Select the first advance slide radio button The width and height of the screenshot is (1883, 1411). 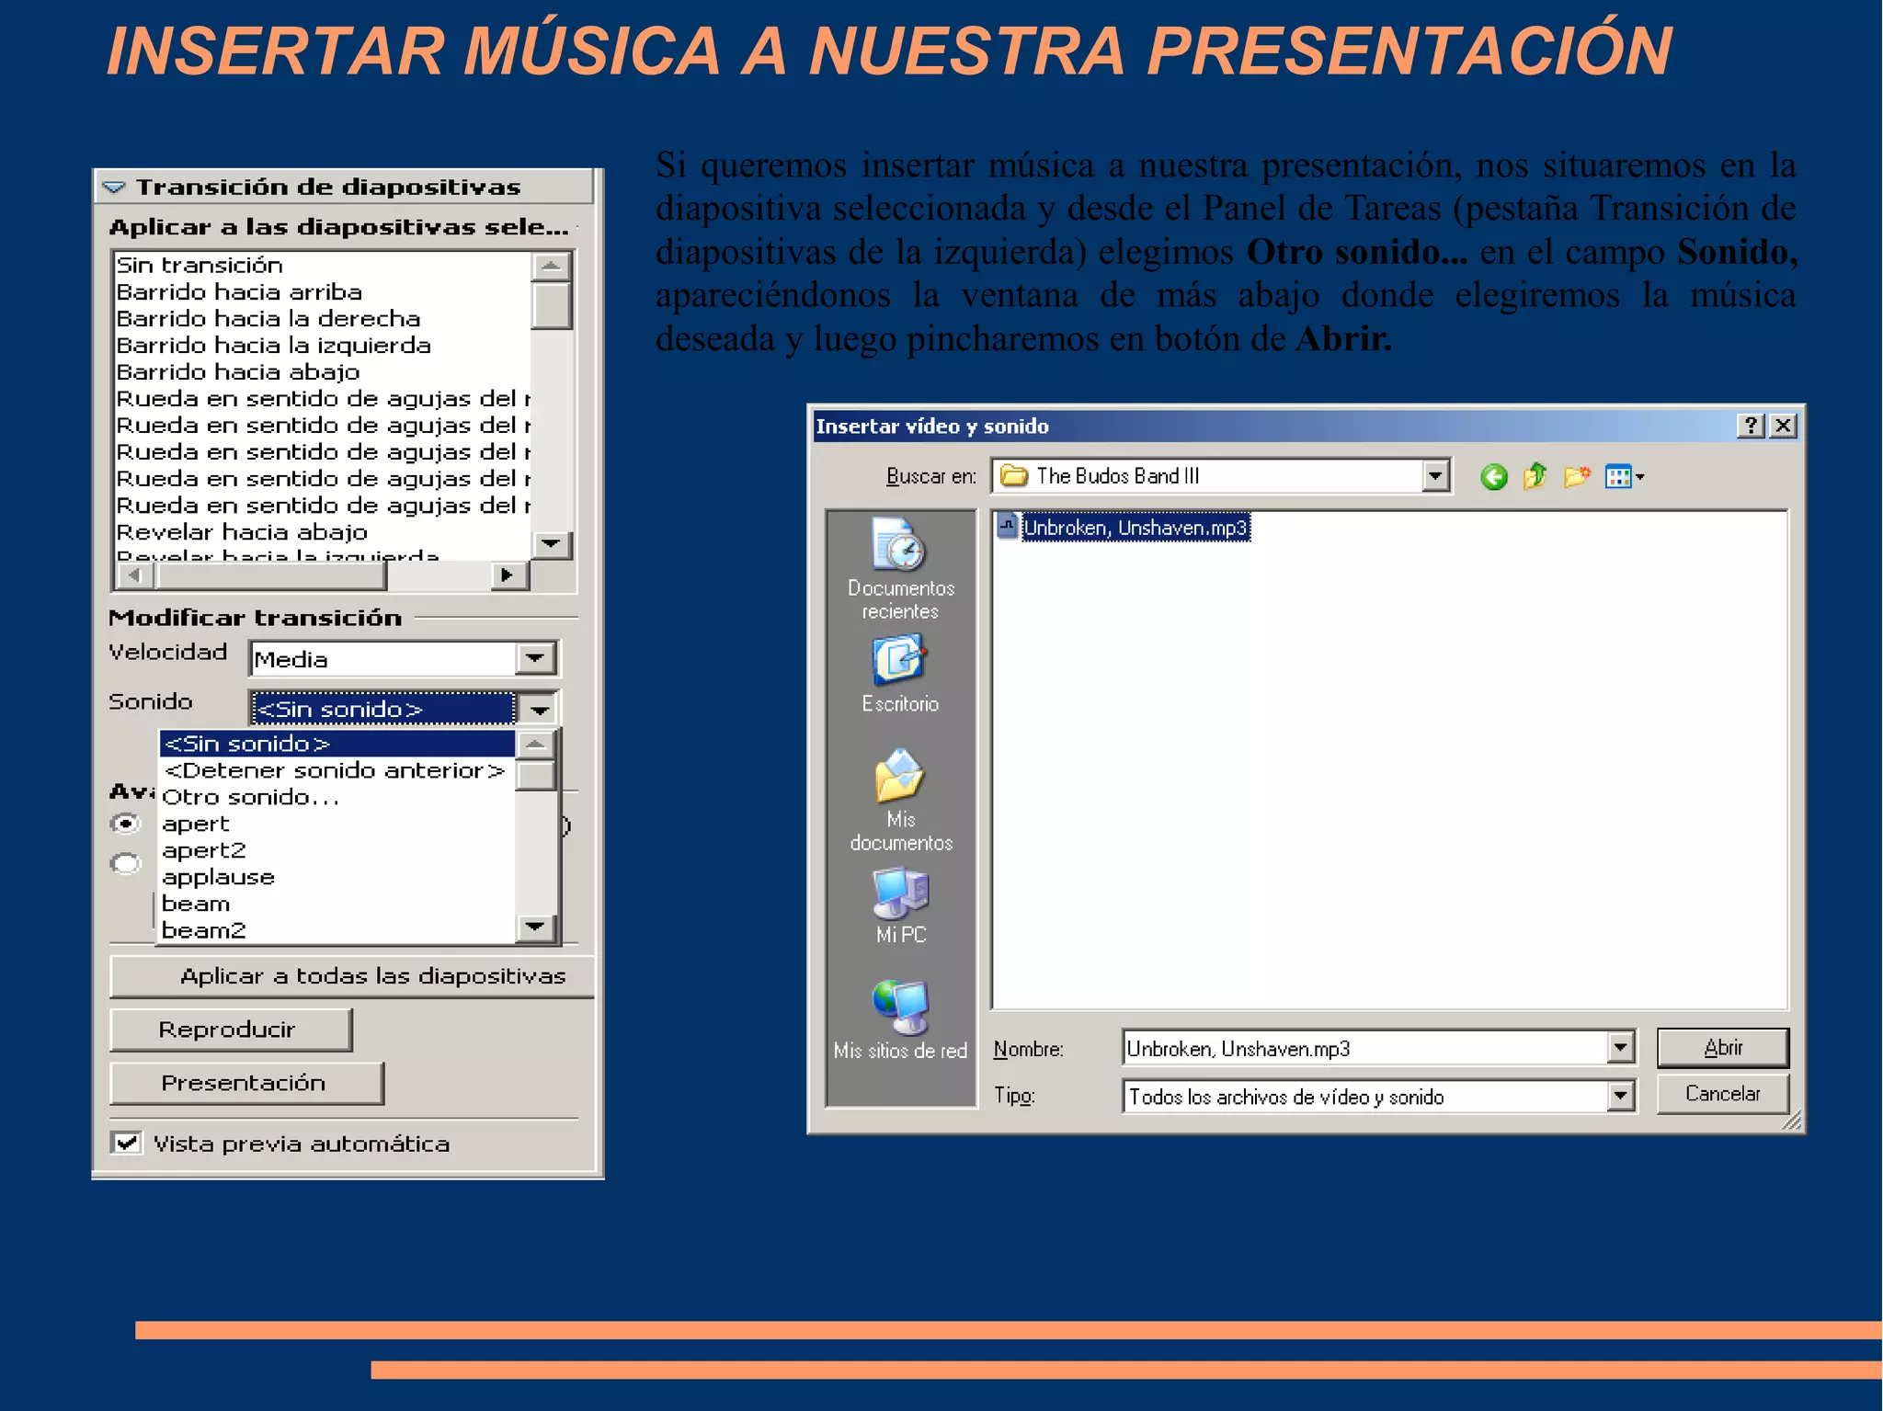pyautogui.click(x=125, y=824)
